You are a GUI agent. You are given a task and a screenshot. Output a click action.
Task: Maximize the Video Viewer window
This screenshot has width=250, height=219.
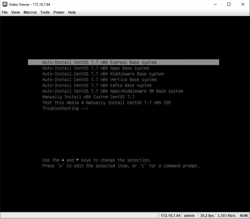pyautogui.click(x=229, y=4)
